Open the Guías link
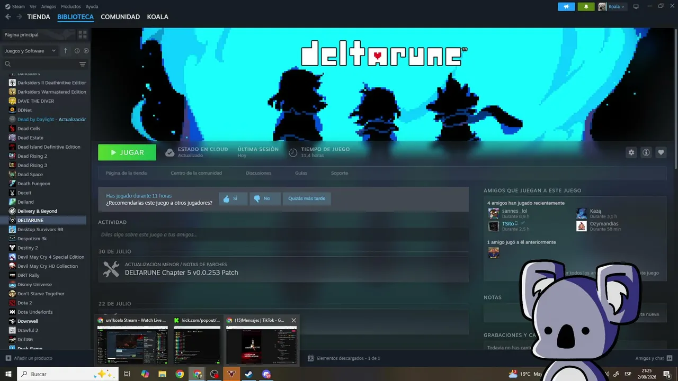Image resolution: width=678 pixels, height=381 pixels. pos(301,173)
